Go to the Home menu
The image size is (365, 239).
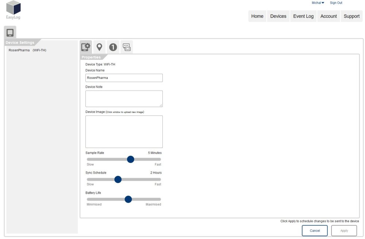tap(257, 16)
